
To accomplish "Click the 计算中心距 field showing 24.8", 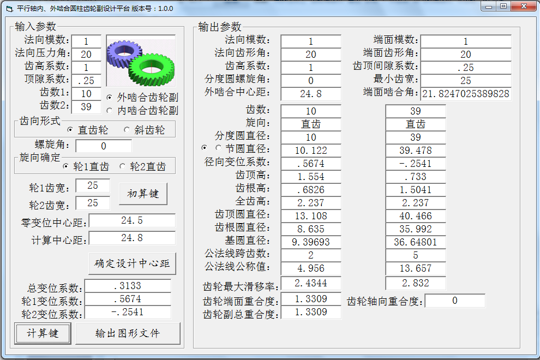I will tap(132, 238).
